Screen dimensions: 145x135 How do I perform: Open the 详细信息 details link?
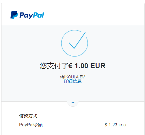click(x=73, y=81)
